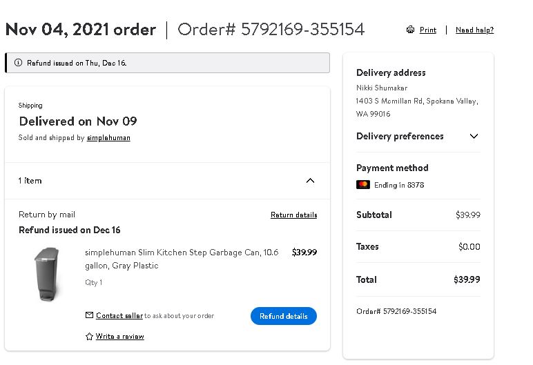Image resolution: width=533 pixels, height=365 pixels.
Task: Click the star icon beside Write a review
Action: (x=89, y=337)
